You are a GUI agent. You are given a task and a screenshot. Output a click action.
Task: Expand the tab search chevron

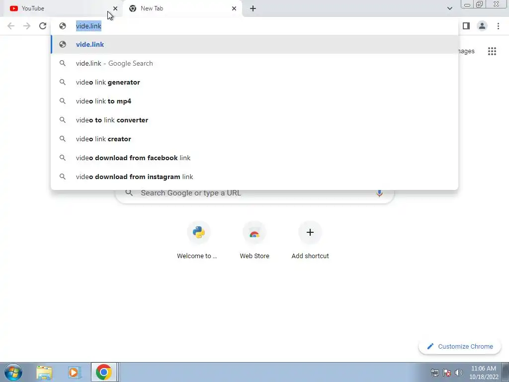(449, 8)
